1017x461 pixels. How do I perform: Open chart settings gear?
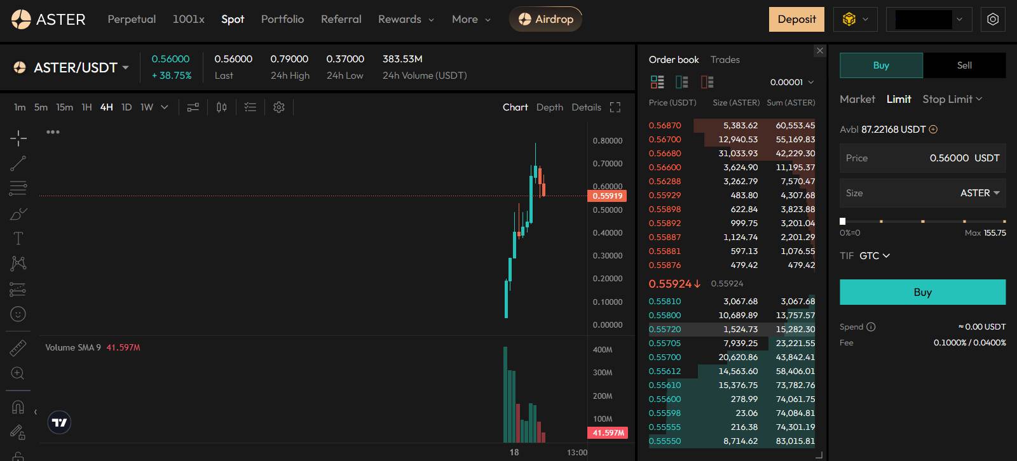click(279, 107)
